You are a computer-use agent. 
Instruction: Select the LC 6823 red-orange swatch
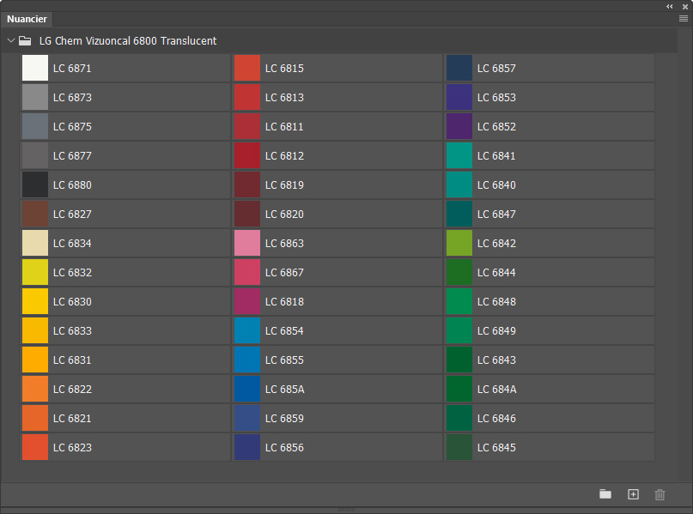(35, 447)
